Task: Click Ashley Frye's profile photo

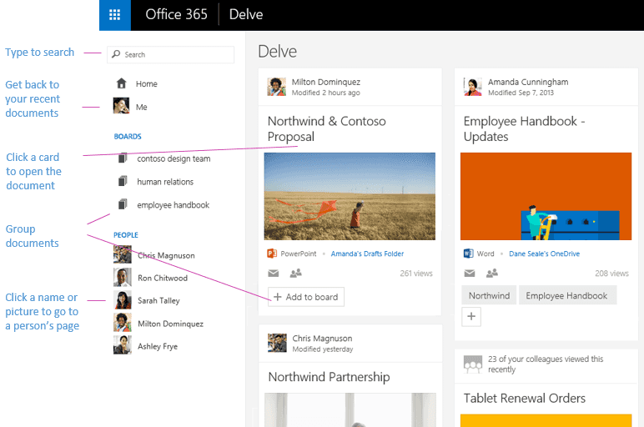Action: 123,345
